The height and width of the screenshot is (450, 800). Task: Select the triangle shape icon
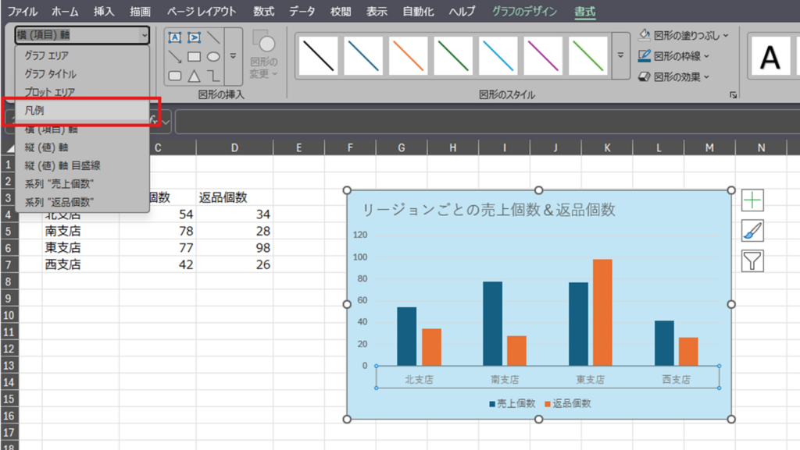tap(195, 76)
